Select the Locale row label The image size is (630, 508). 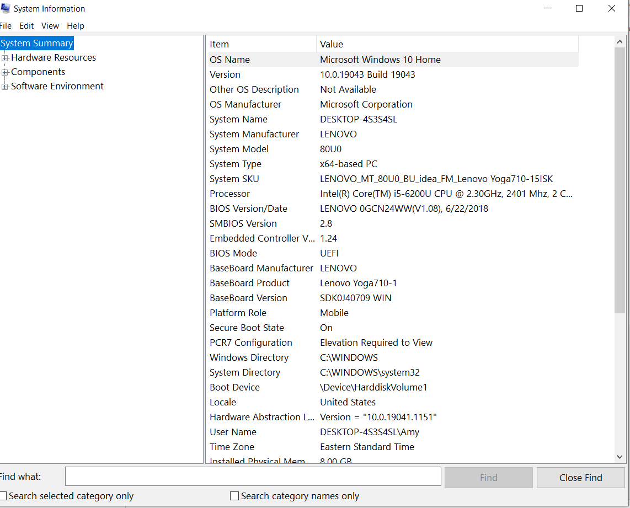pyautogui.click(x=223, y=402)
